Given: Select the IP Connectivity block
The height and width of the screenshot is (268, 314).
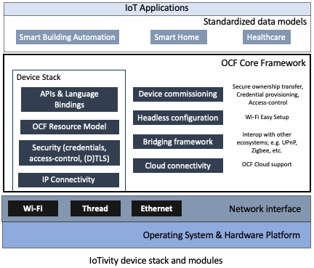Looking at the screenshot, I should pos(68,180).
